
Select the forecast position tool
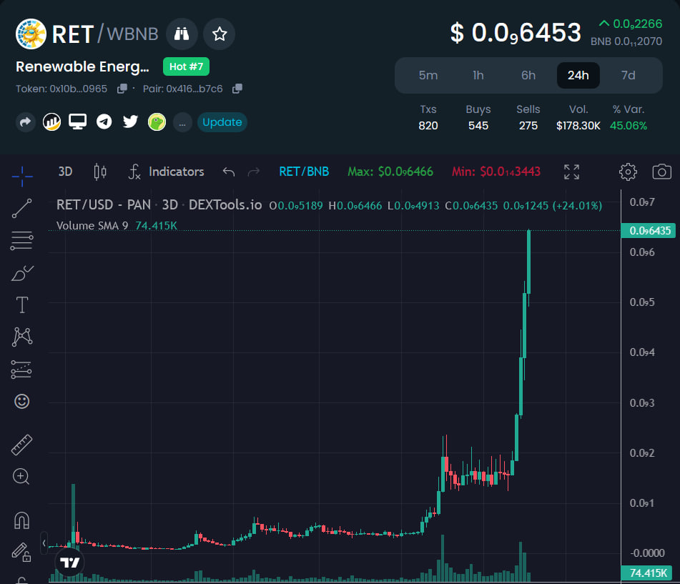point(21,370)
